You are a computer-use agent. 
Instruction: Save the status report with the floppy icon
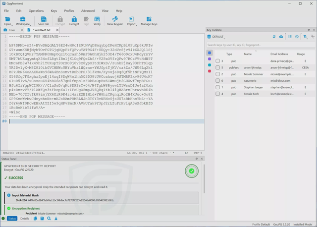(x=42, y=219)
